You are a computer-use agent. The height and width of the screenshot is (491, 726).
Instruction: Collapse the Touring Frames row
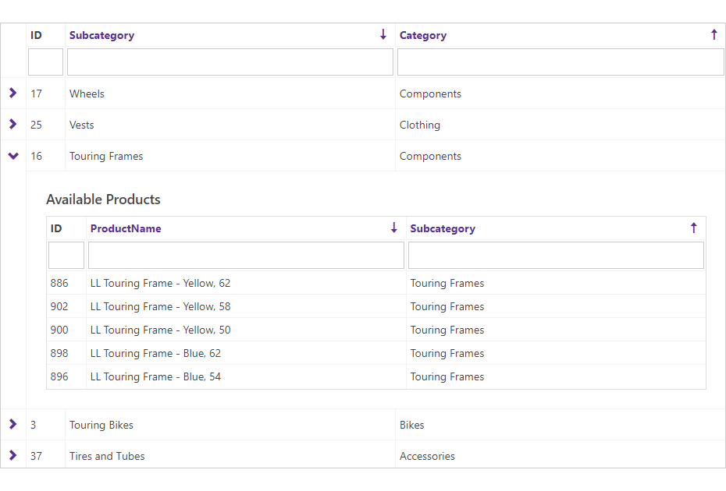12,156
